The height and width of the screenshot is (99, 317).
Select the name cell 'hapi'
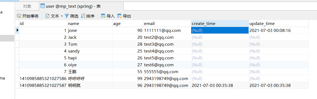(x=90, y=58)
